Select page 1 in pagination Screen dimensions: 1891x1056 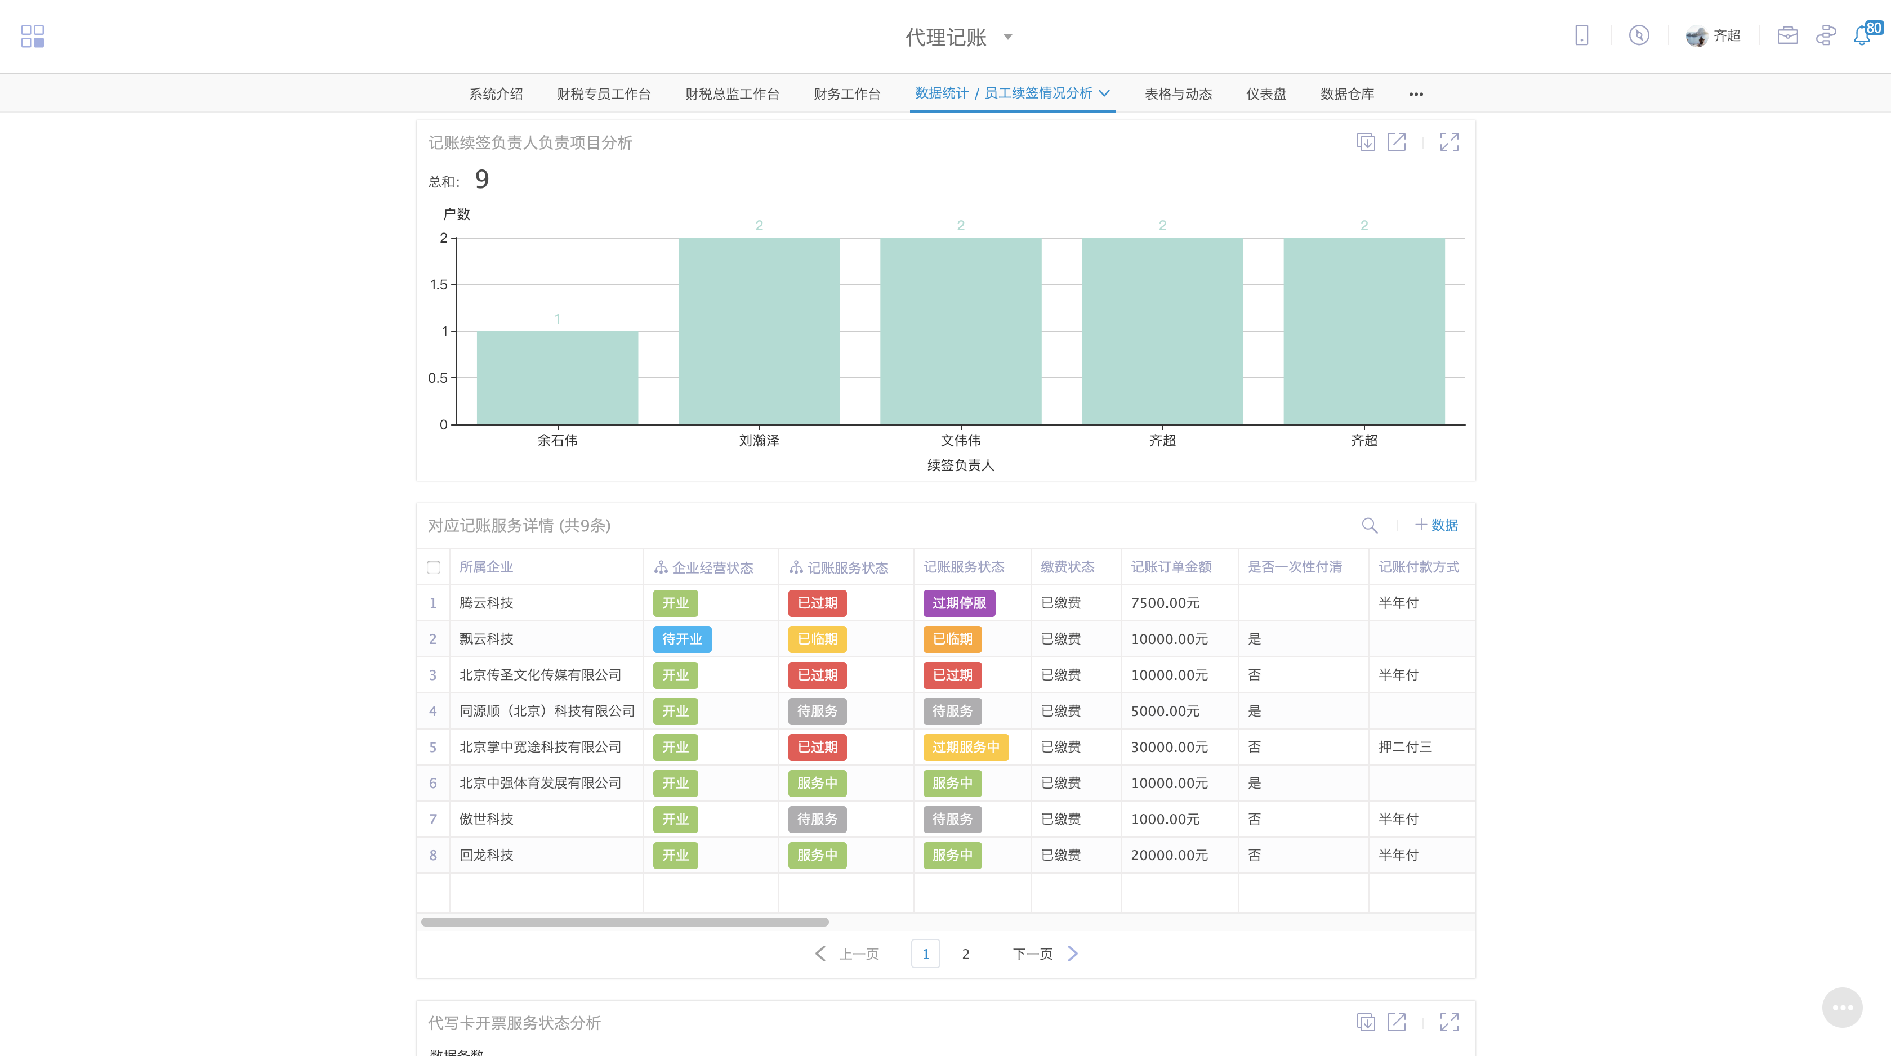pyautogui.click(x=925, y=954)
